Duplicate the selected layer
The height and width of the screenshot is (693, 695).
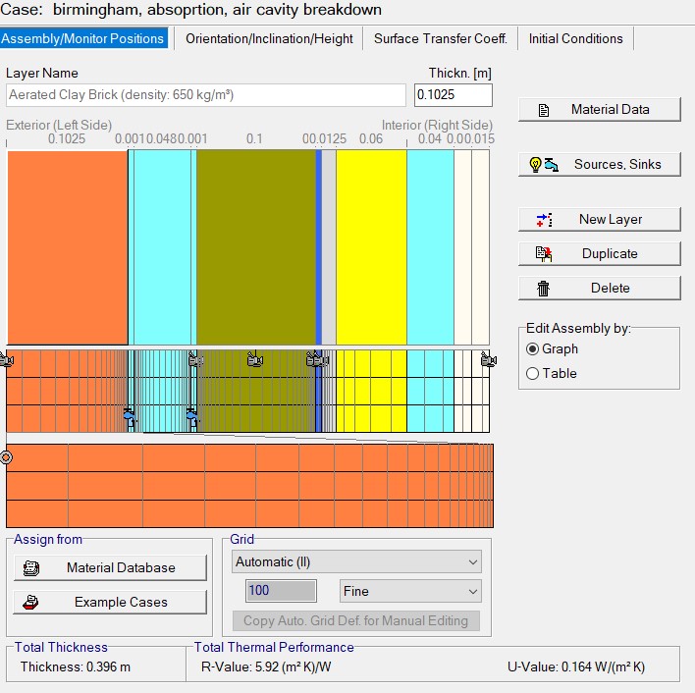click(x=599, y=254)
